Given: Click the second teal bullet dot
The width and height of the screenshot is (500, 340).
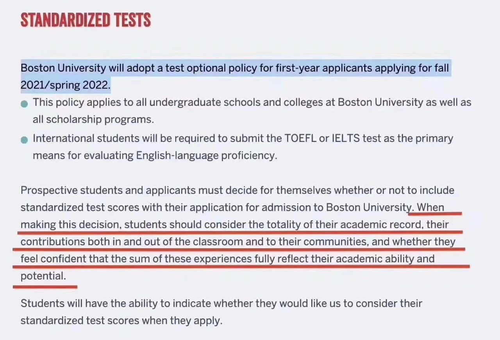Looking at the screenshot, I should point(24,140).
